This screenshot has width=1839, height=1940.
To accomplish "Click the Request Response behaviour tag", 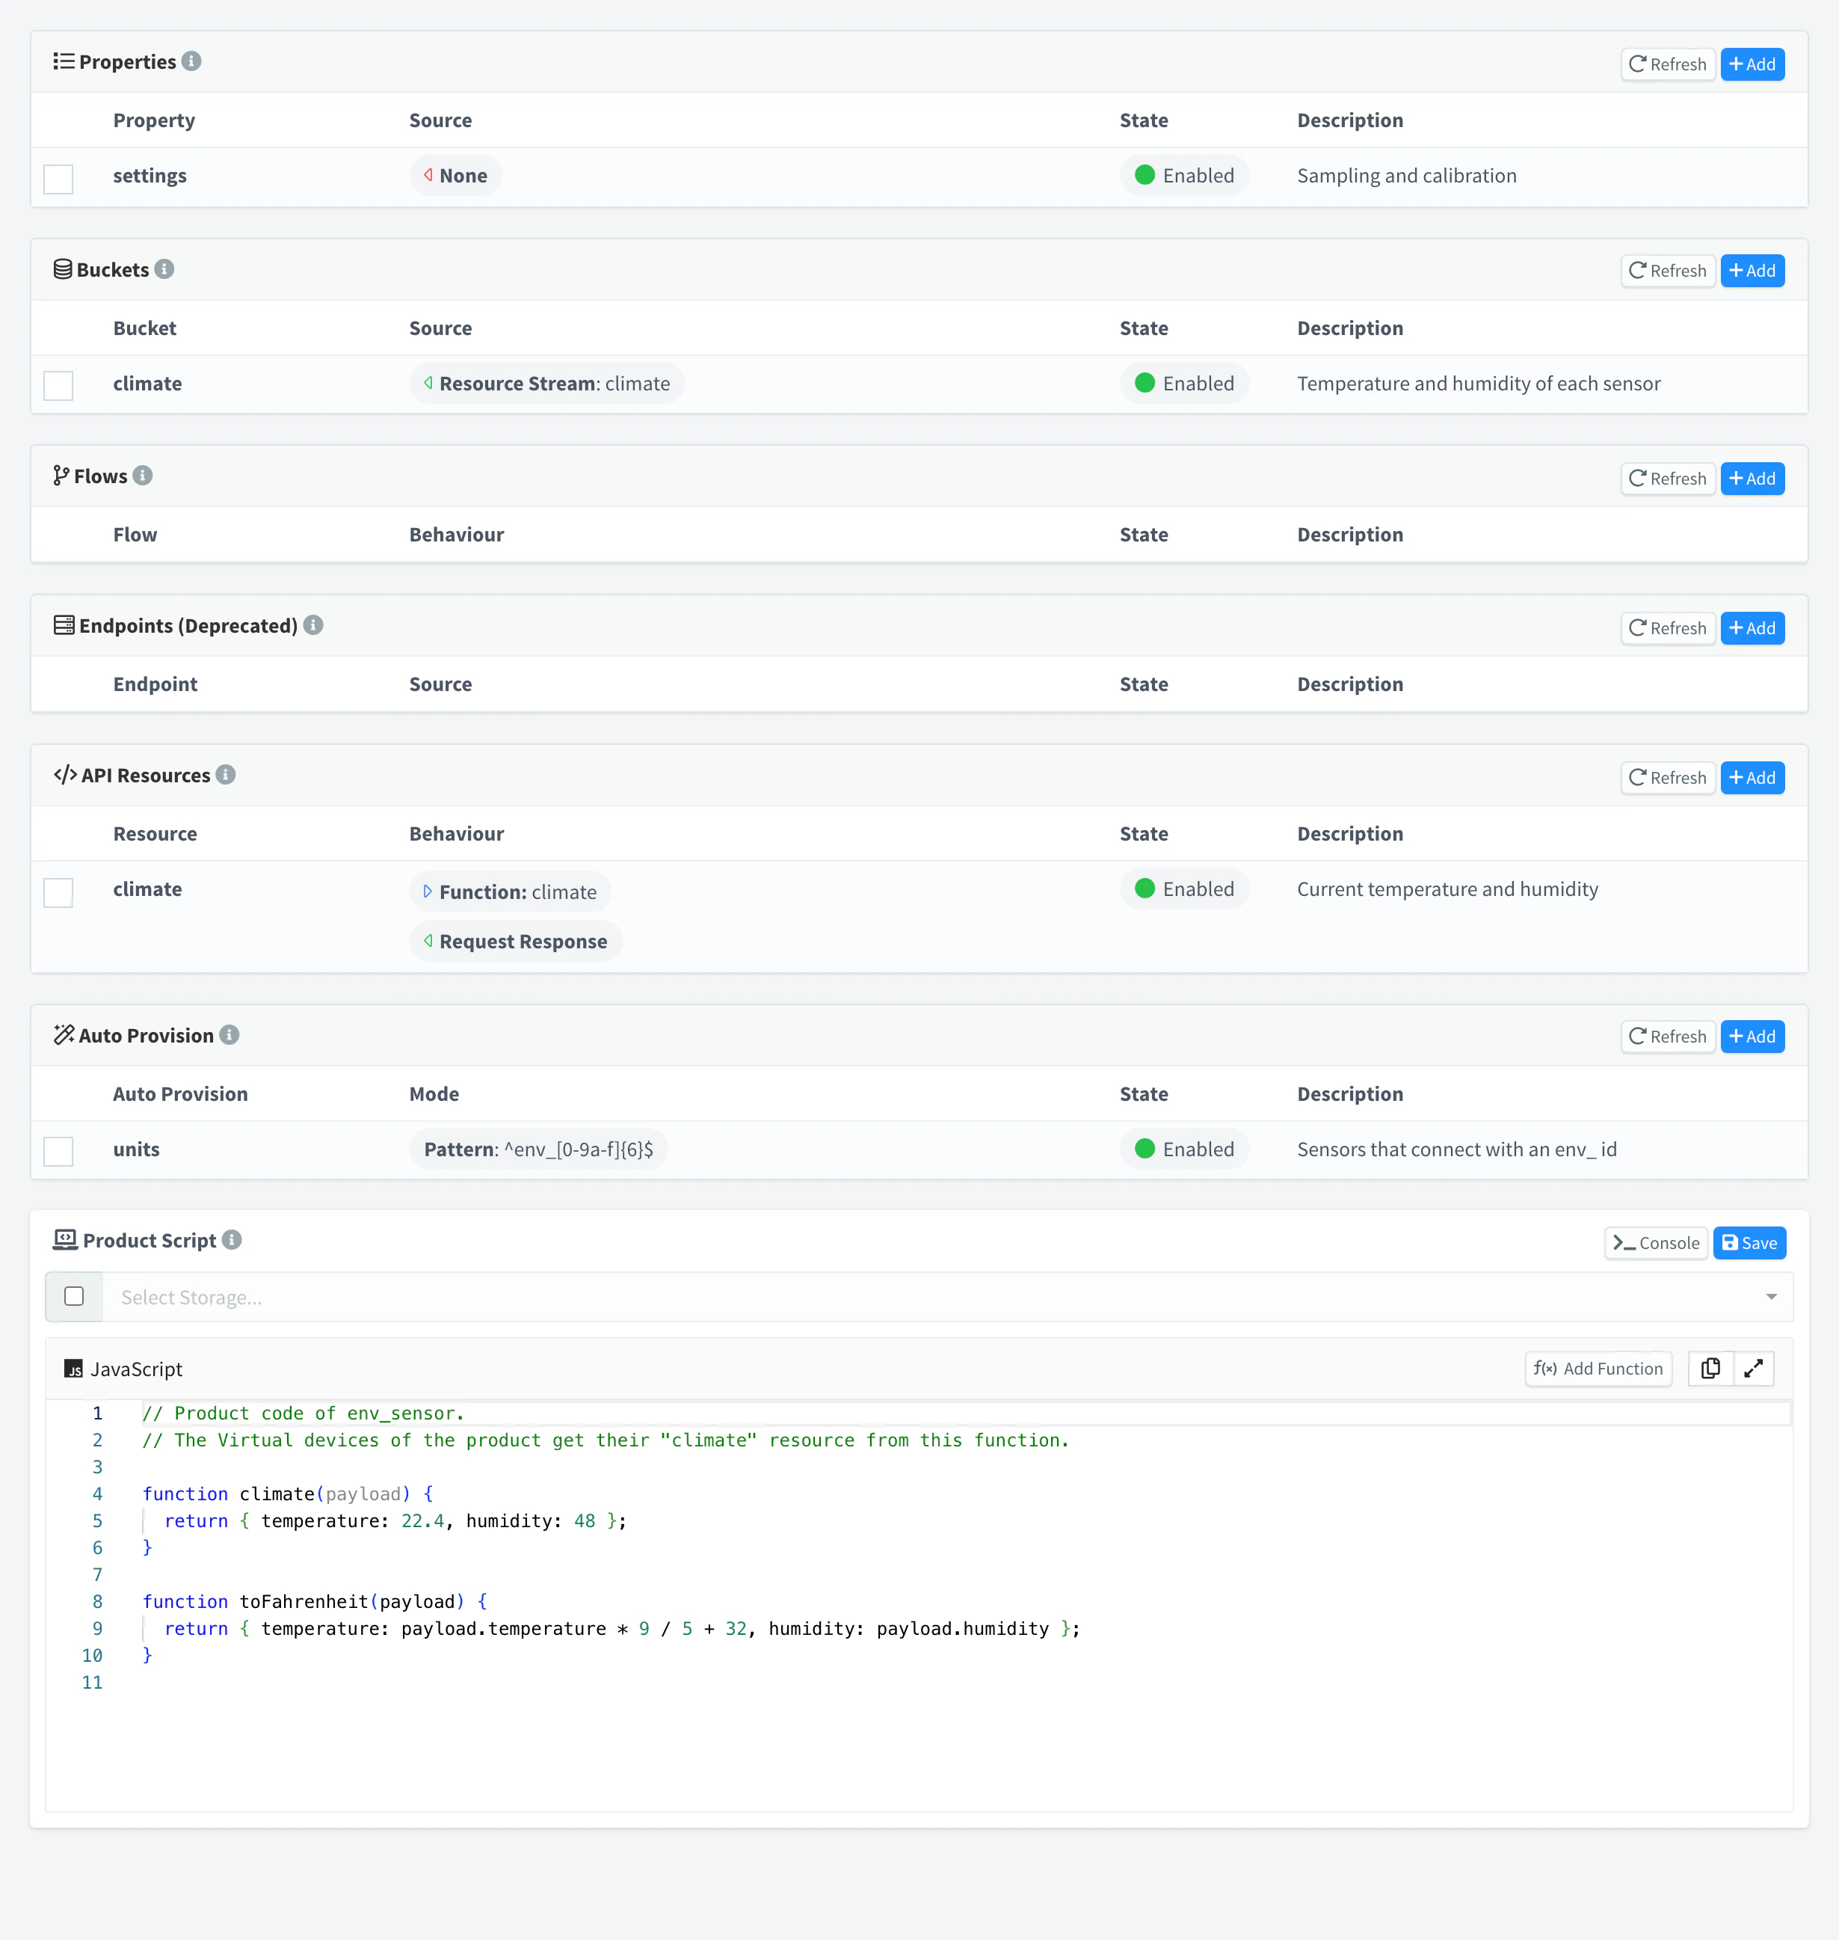I will [x=516, y=941].
